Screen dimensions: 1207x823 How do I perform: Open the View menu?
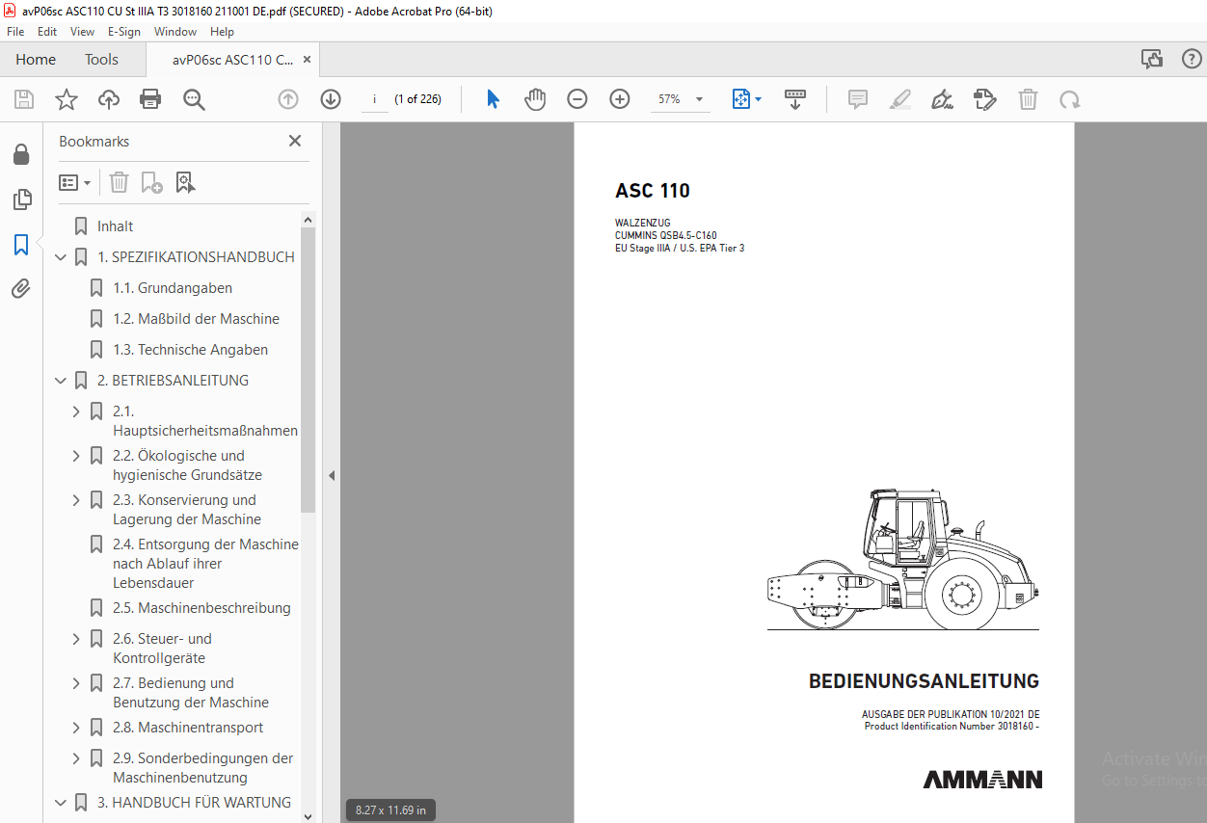point(83,32)
